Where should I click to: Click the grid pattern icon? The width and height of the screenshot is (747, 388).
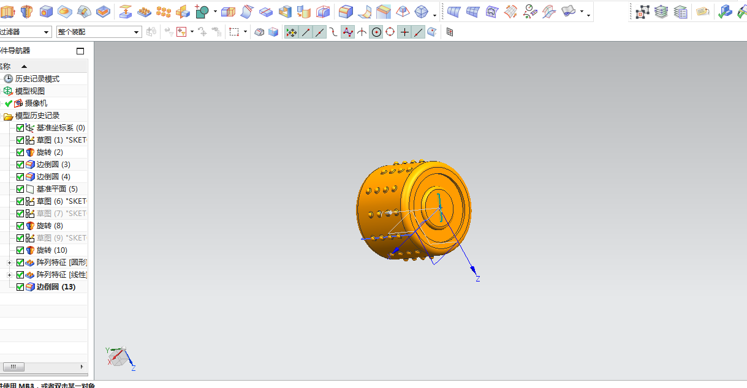[450, 32]
